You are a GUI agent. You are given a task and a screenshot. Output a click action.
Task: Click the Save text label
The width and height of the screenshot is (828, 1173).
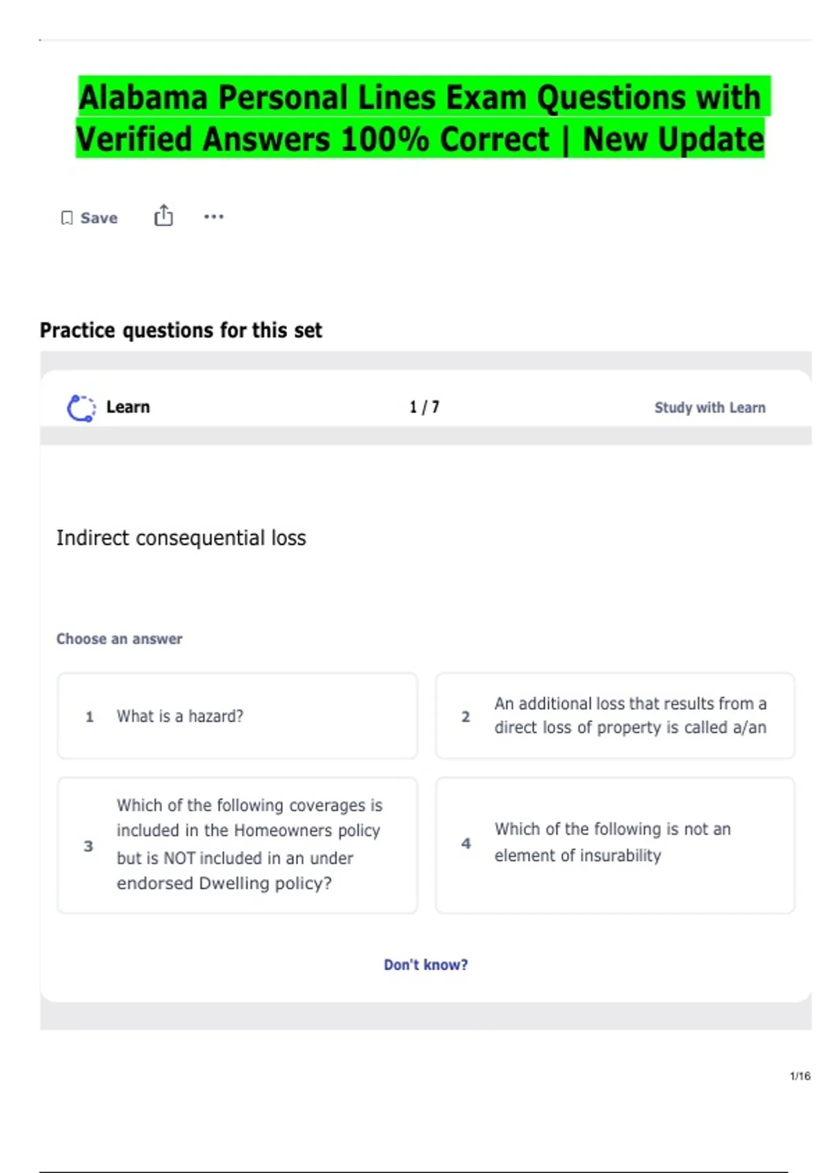(x=99, y=218)
